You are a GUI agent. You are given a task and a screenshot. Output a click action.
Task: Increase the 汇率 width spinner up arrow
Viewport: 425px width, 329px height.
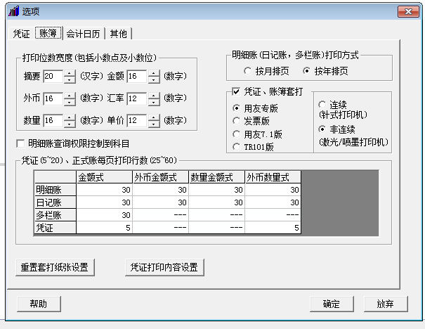(x=154, y=96)
